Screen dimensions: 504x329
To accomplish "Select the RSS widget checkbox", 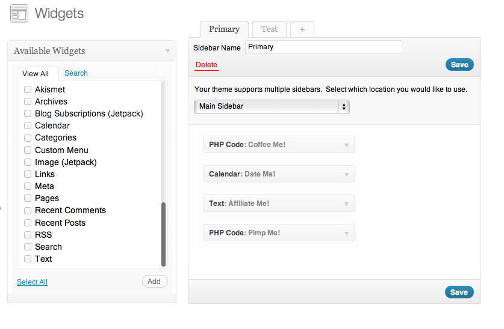I will pos(28,235).
